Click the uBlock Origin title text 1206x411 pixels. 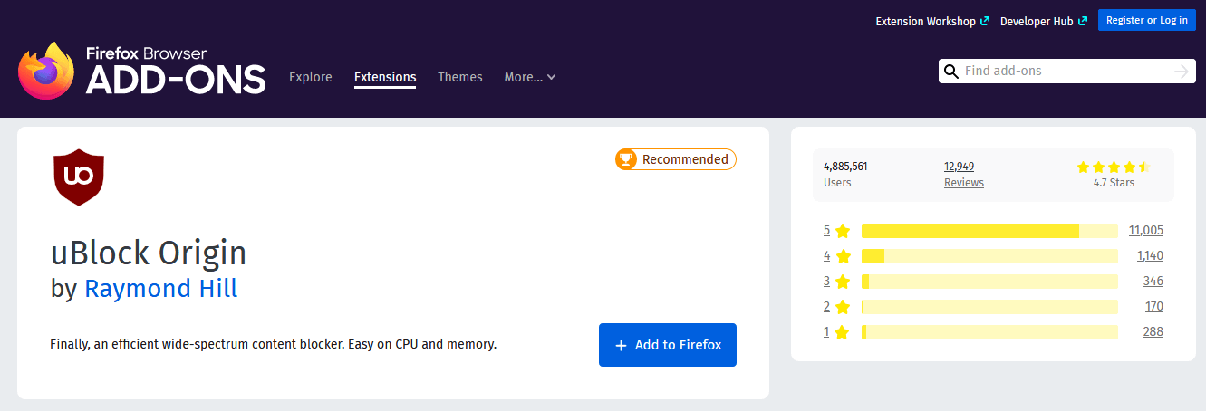click(x=149, y=253)
